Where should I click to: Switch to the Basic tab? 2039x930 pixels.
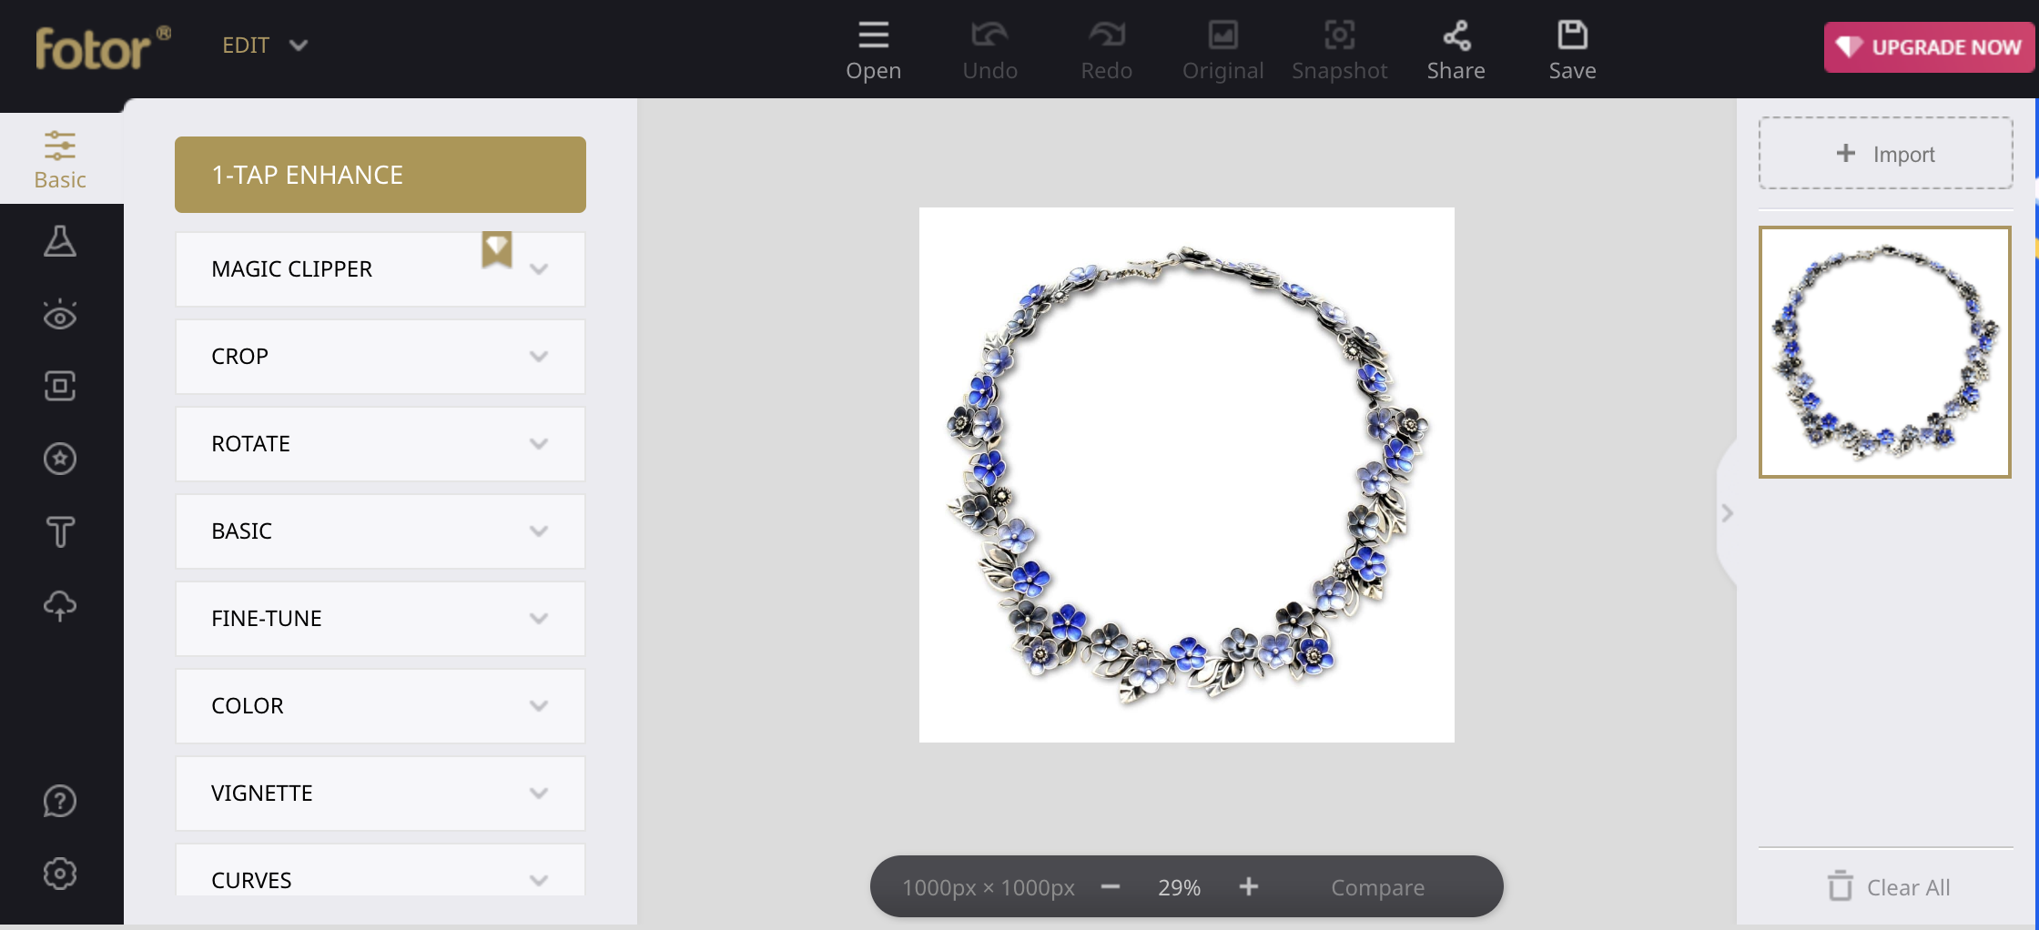60,158
